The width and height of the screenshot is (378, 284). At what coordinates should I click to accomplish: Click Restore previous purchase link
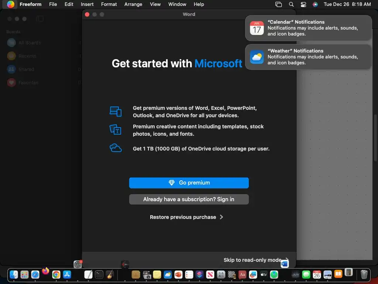coord(186,217)
